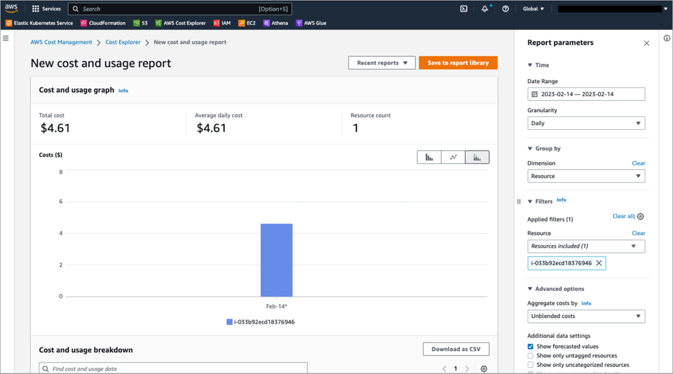The width and height of the screenshot is (673, 374).
Task: Collapse the Filters section
Action: [x=539, y=201]
